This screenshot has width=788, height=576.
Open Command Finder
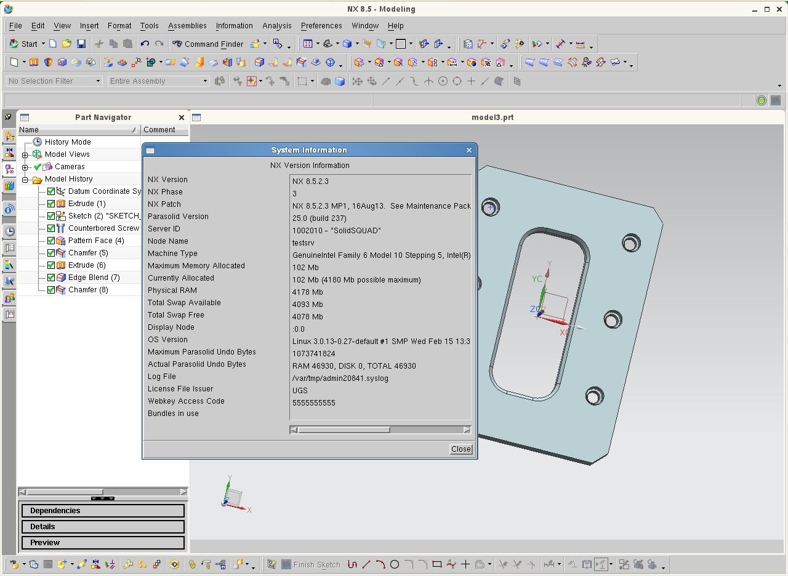click(x=207, y=44)
